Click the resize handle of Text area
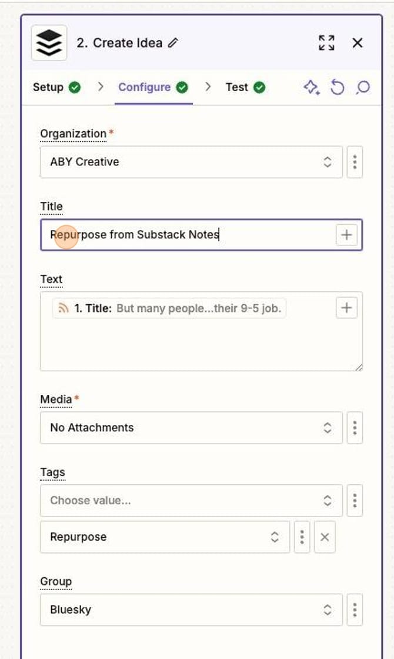This screenshot has width=394, height=659. point(359,367)
